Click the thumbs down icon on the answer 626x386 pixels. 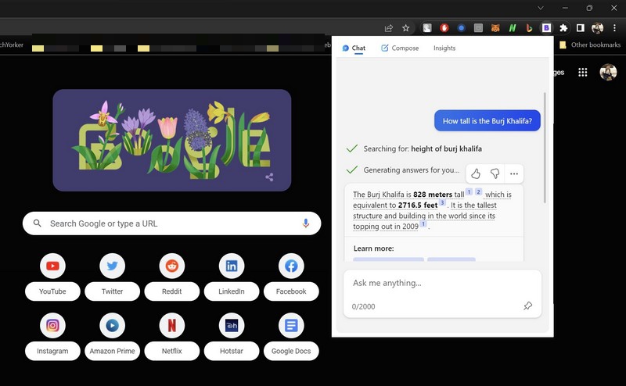coord(495,173)
